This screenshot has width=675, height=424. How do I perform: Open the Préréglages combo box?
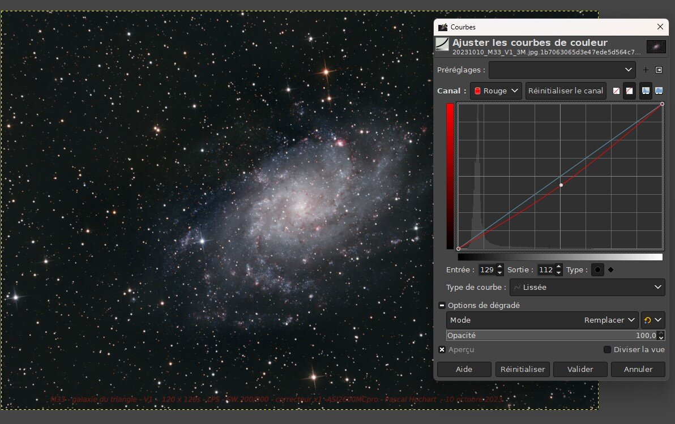(561, 70)
